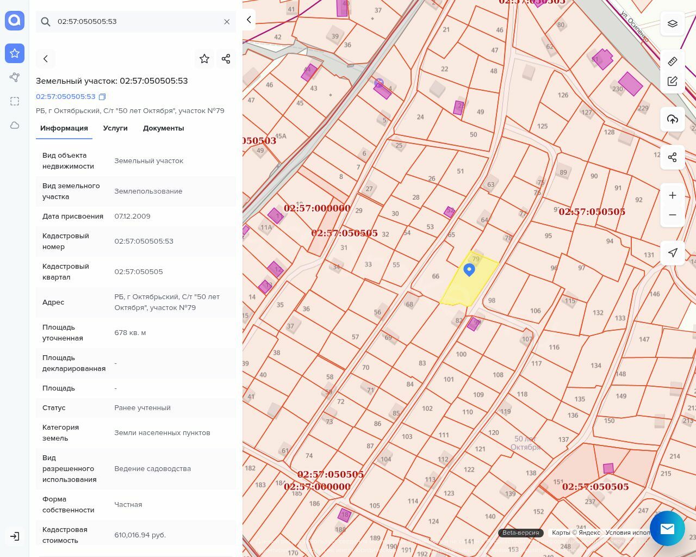696x557 pixels.
Task: Switch to the Услуги tab
Action: tap(115, 128)
